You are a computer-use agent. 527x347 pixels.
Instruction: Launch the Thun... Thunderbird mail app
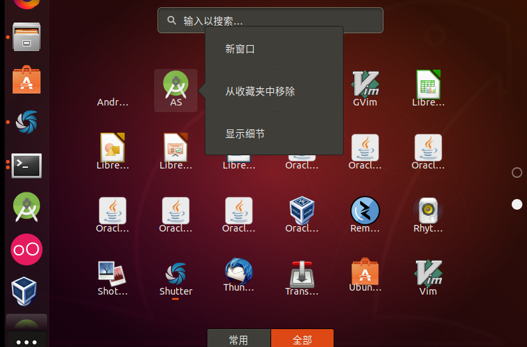(x=239, y=275)
